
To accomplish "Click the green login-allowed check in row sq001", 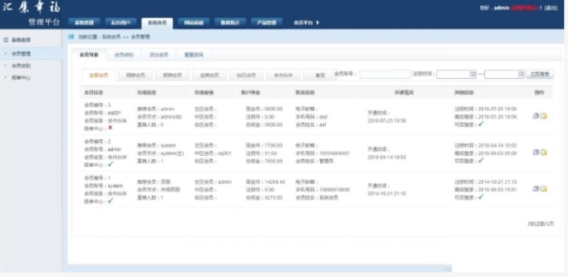I will (481, 124).
